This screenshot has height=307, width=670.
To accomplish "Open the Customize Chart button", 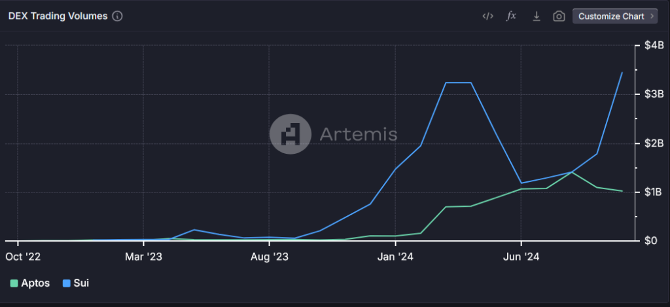I will click(615, 16).
